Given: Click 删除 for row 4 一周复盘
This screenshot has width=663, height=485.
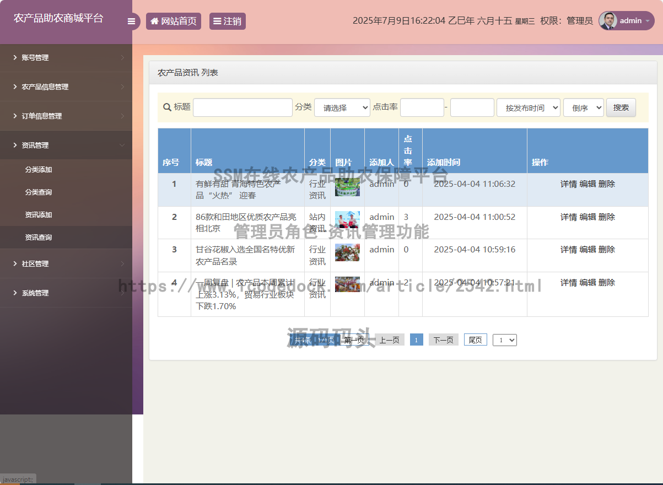Looking at the screenshot, I should click(x=607, y=283).
